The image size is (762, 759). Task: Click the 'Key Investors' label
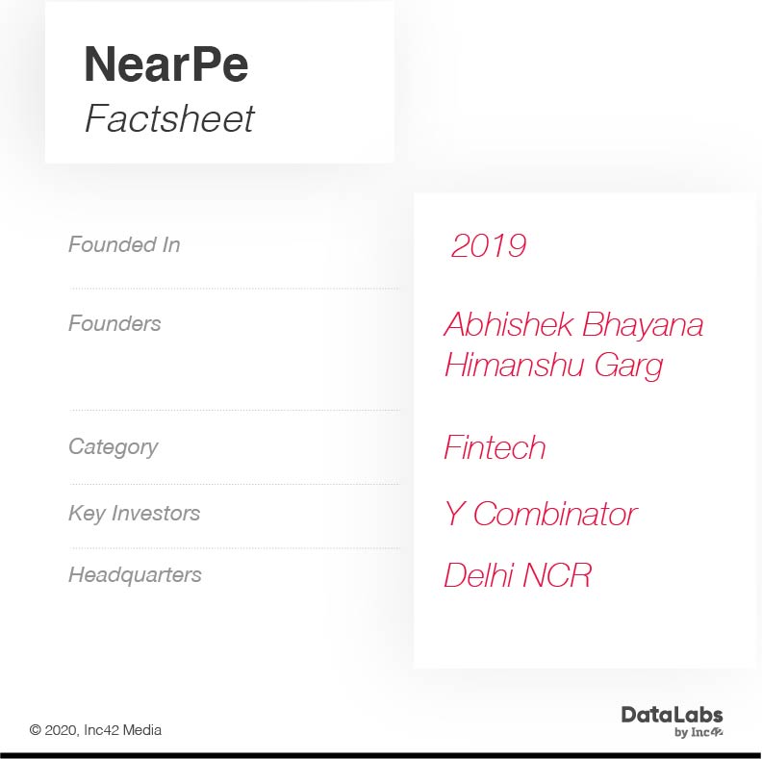(134, 514)
